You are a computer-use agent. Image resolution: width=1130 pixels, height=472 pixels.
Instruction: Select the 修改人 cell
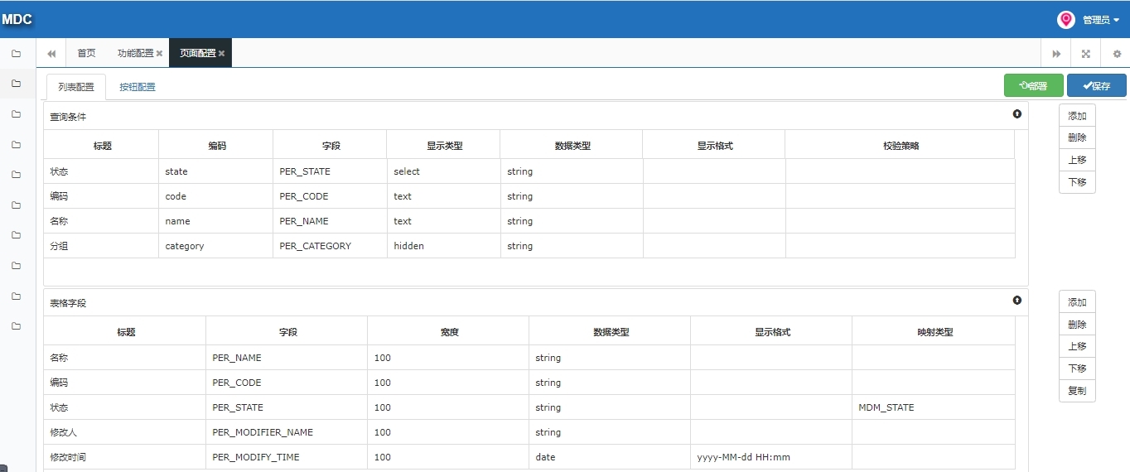pyautogui.click(x=124, y=432)
